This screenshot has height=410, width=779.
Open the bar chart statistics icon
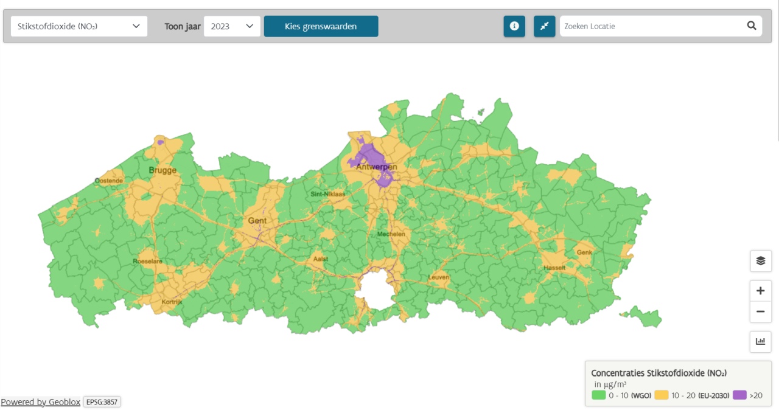[x=761, y=341]
